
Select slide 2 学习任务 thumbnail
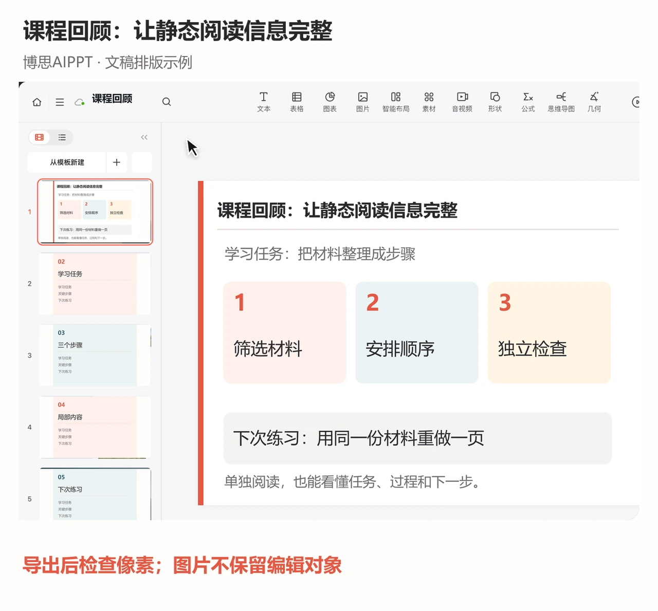tap(95, 284)
